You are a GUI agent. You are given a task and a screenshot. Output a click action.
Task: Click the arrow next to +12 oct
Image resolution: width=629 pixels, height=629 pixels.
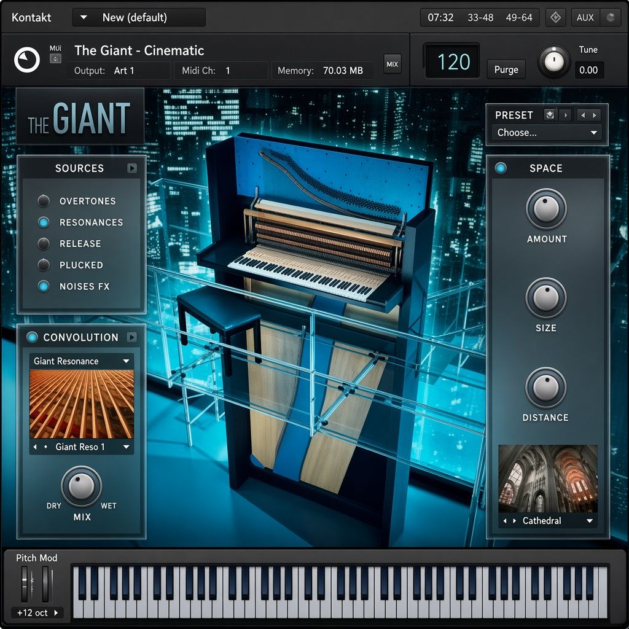point(56,612)
